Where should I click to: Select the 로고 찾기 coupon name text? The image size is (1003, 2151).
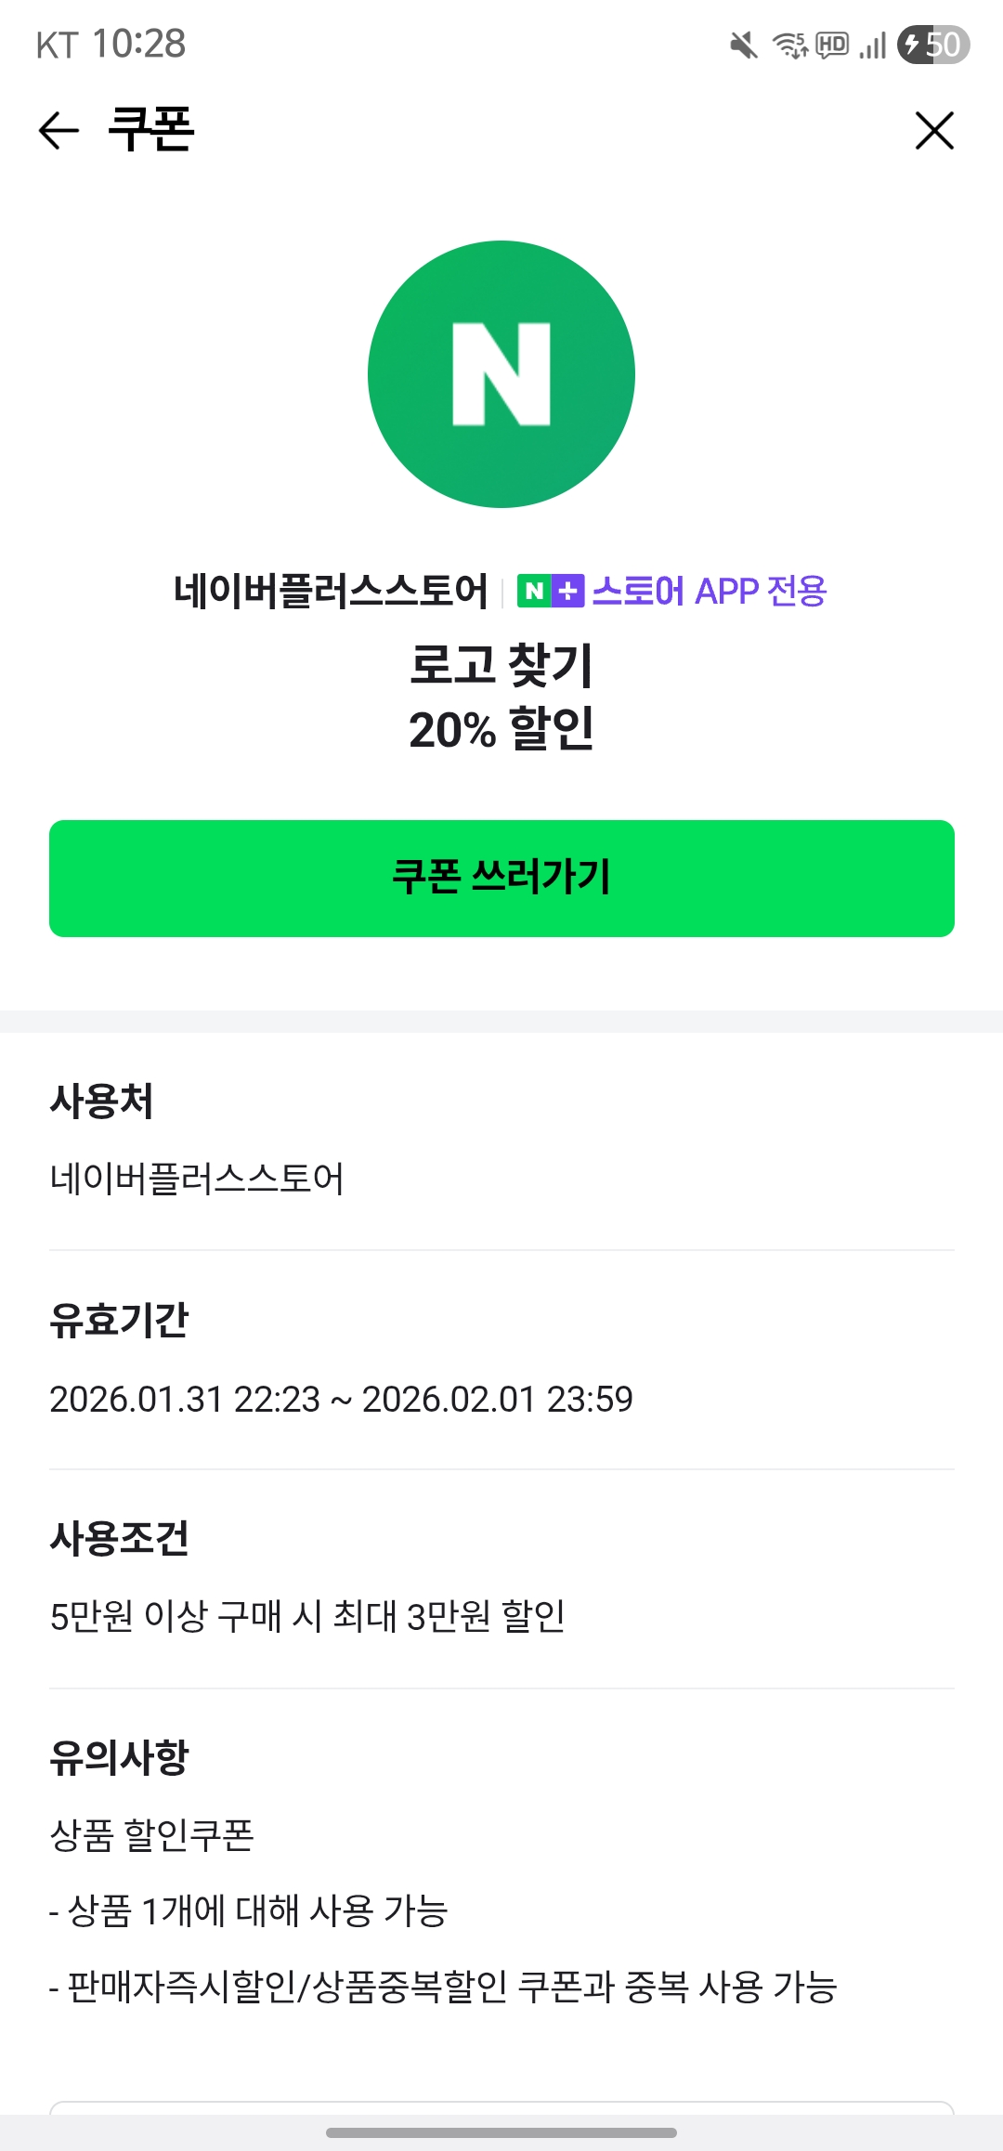click(501, 665)
